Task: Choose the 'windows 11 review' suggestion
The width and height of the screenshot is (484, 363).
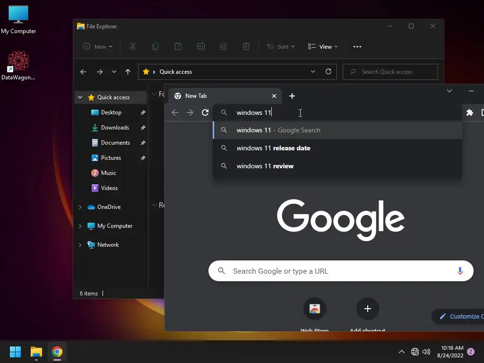Action: tap(337, 166)
